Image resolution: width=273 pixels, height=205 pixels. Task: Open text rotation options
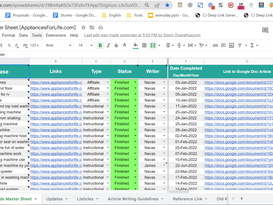click(203, 45)
